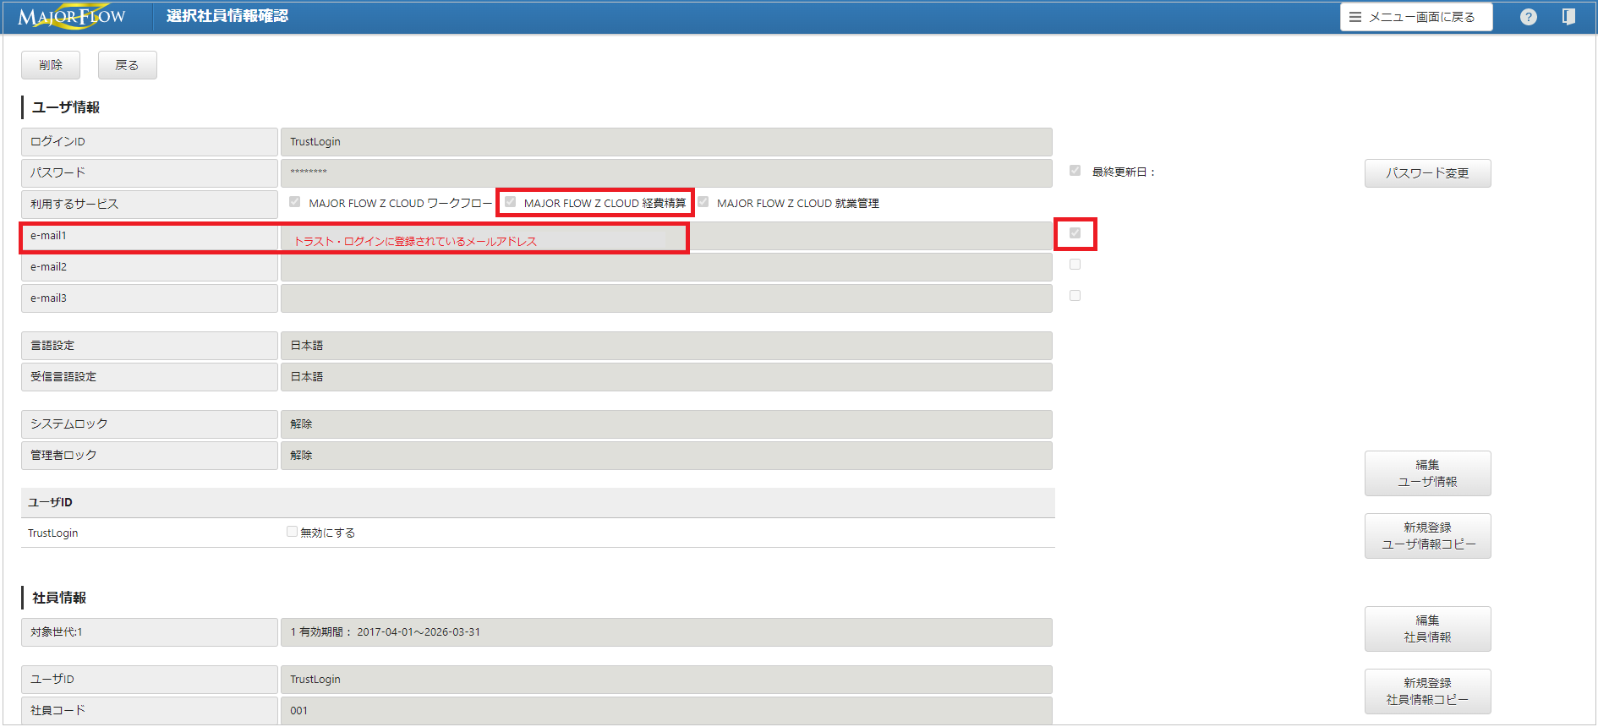This screenshot has width=1598, height=727.
Task: Click the システムロック label cell
Action: click(150, 424)
